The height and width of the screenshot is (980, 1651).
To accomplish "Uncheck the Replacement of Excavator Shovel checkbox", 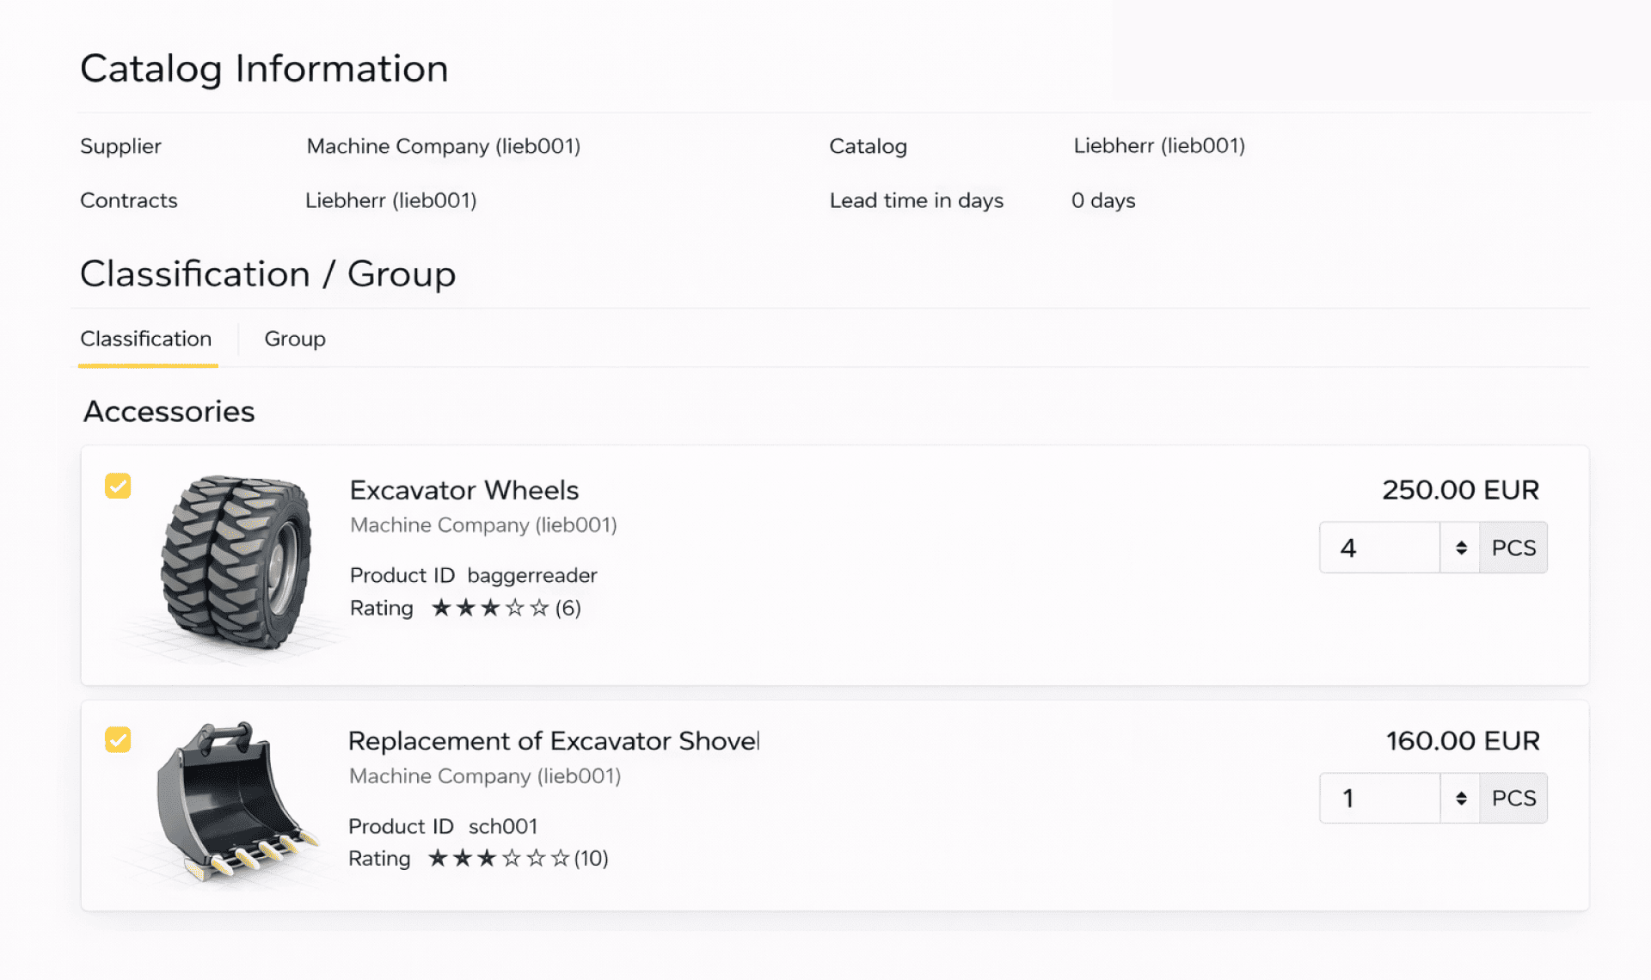I will point(118,740).
